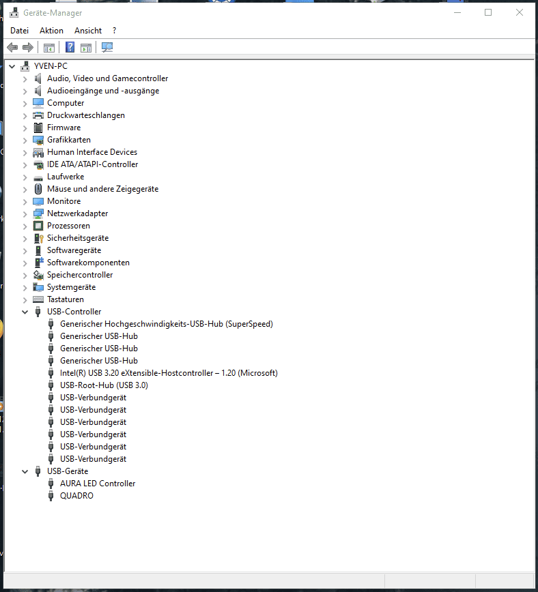Click the Forward arrow toolbar icon
The height and width of the screenshot is (592, 538).
pyautogui.click(x=28, y=48)
